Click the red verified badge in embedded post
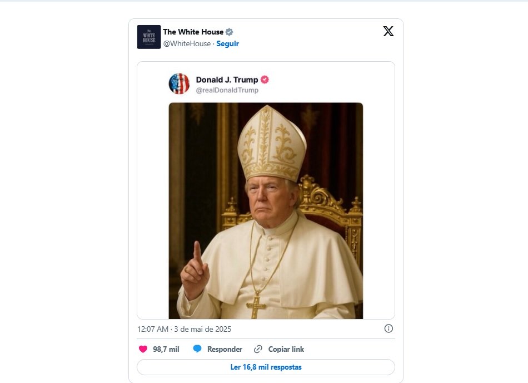This screenshot has height=383, width=528. click(x=265, y=80)
